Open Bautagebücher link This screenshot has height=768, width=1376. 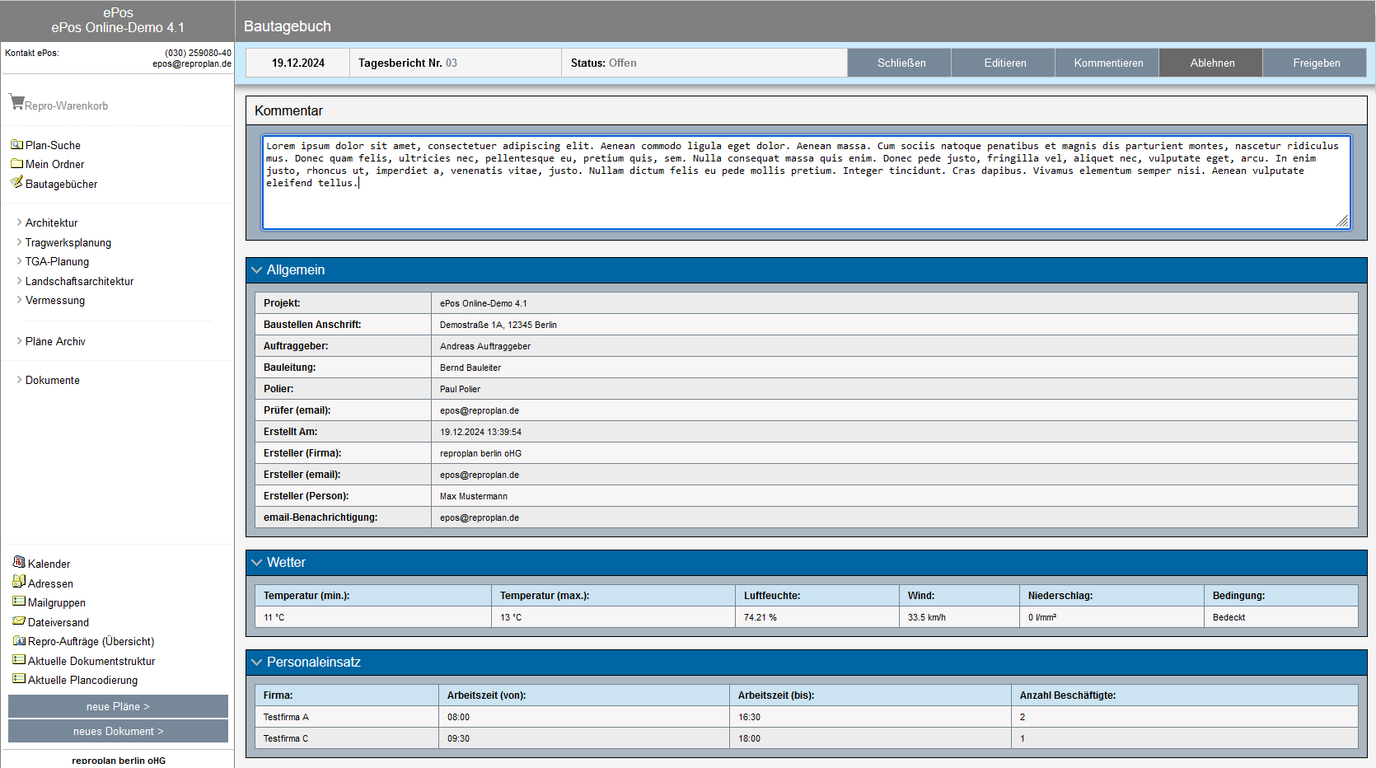(x=61, y=184)
